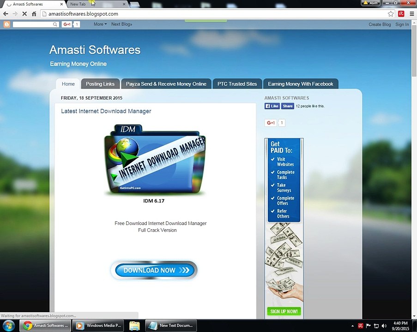The height and width of the screenshot is (332, 417).
Task: Click the Create Blog link
Action: (380, 24)
